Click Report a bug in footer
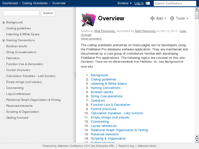 [x=126, y=146]
